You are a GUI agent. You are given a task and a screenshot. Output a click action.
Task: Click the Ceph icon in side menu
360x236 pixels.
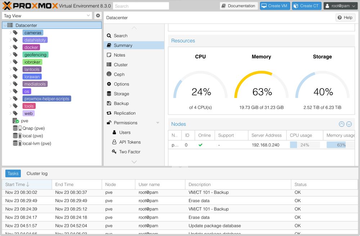109,74
